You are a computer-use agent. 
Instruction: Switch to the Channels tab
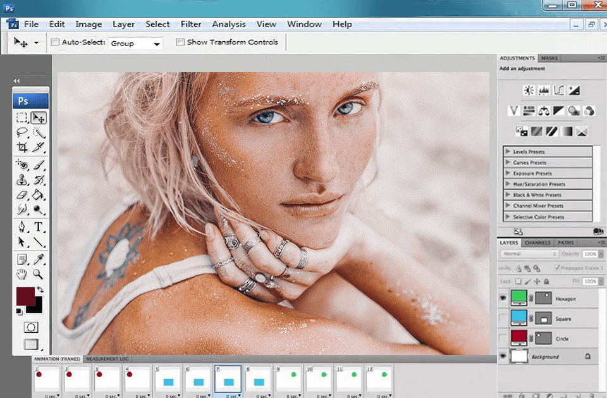tap(537, 242)
